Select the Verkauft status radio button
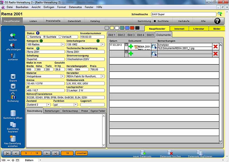 click(60, 37)
